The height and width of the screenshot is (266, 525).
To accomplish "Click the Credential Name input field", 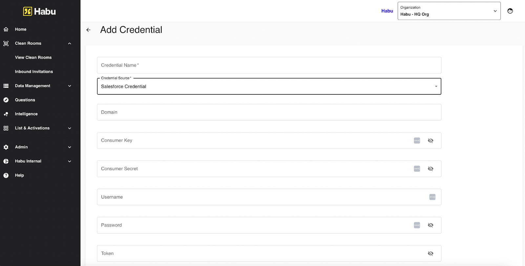I will click(269, 65).
